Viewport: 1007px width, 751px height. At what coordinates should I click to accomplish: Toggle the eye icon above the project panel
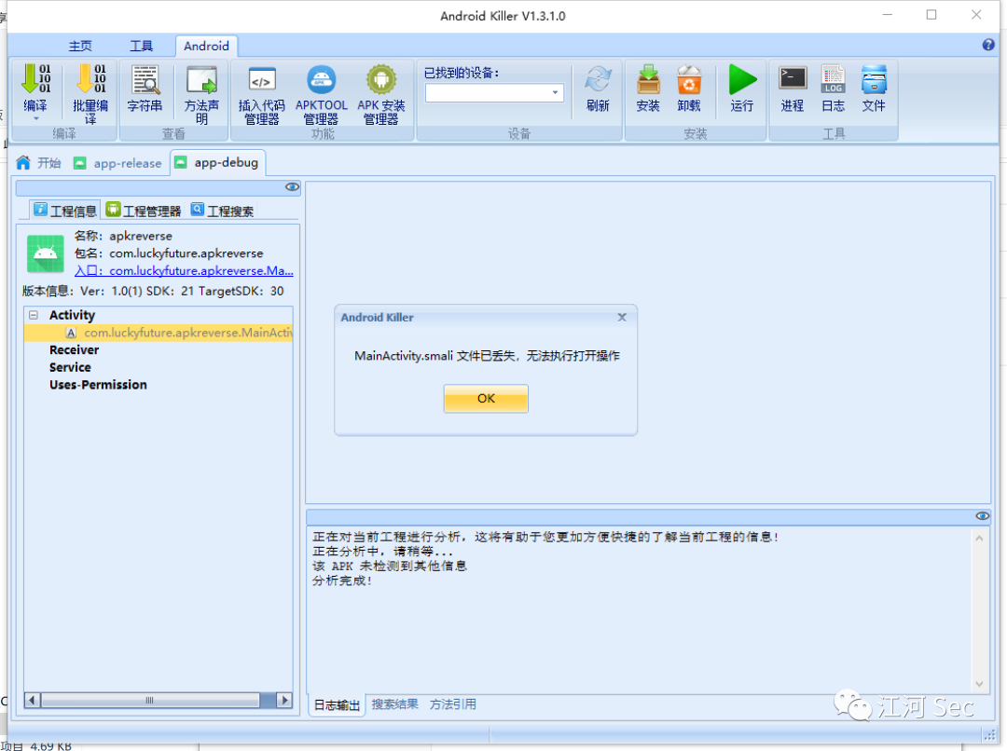click(292, 187)
